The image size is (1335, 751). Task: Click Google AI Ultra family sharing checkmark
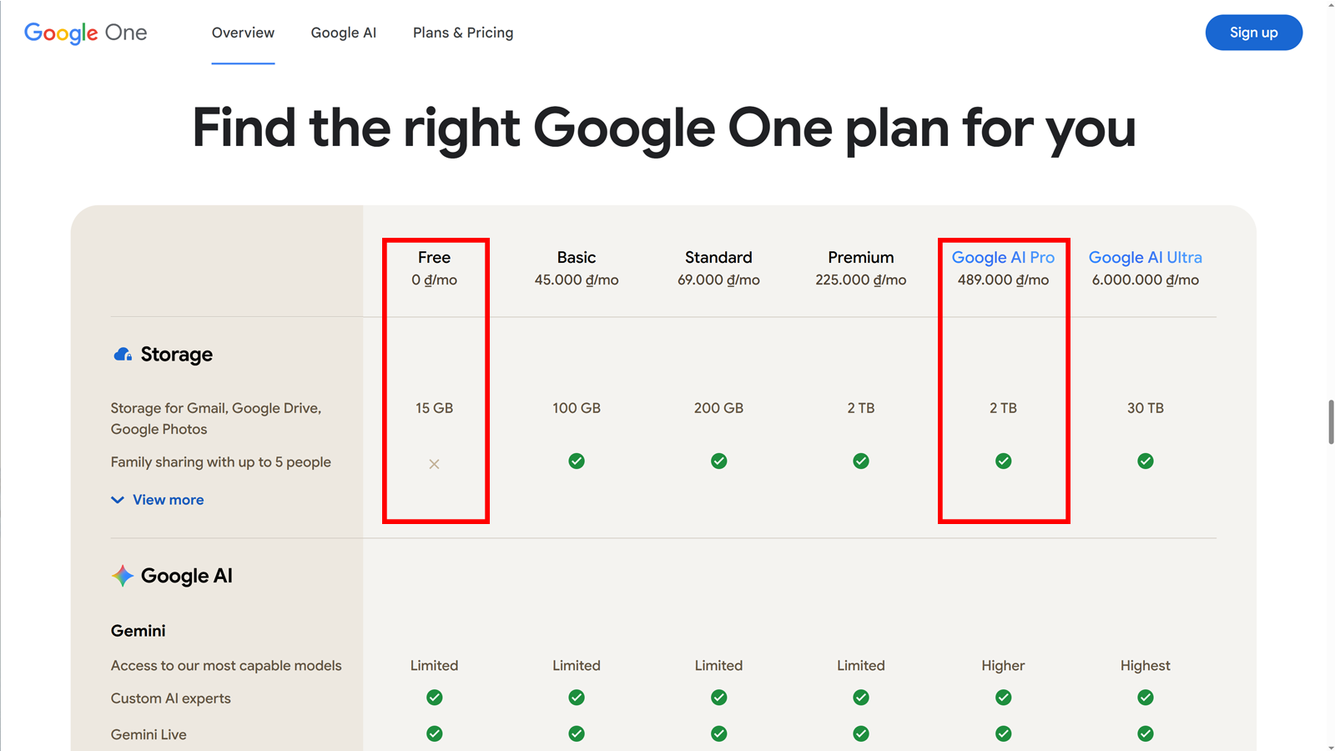(x=1146, y=461)
